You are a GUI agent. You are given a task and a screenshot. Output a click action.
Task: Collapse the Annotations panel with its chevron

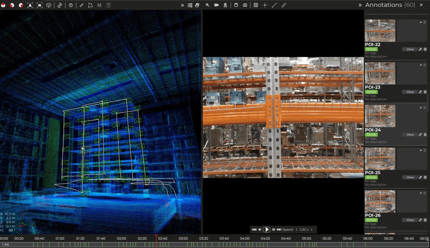(360, 5)
